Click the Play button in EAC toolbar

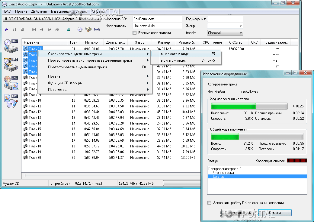click(x=7, y=29)
